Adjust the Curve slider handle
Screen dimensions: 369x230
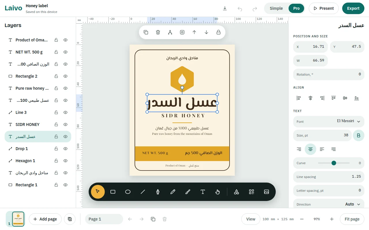click(334, 163)
